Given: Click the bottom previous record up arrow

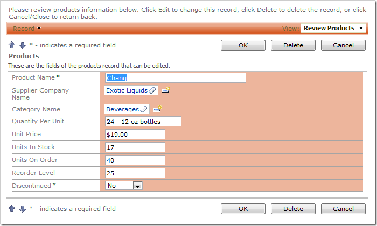Looking at the screenshot, I should click(x=12, y=209).
